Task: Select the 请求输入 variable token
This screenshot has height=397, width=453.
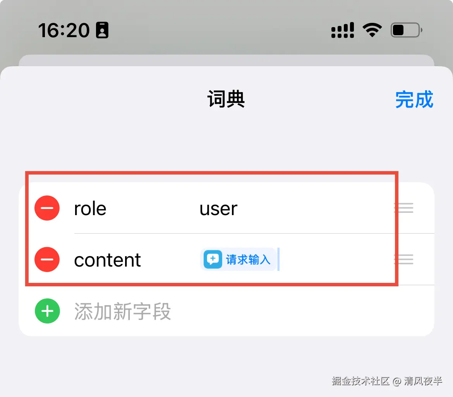Action: coord(238,259)
